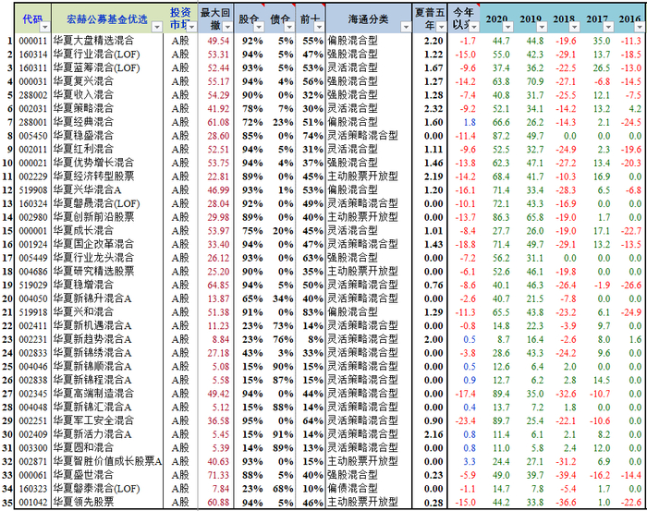Click max drawdown value 64.85
Screen dimensions: 647x511
pyautogui.click(x=218, y=285)
